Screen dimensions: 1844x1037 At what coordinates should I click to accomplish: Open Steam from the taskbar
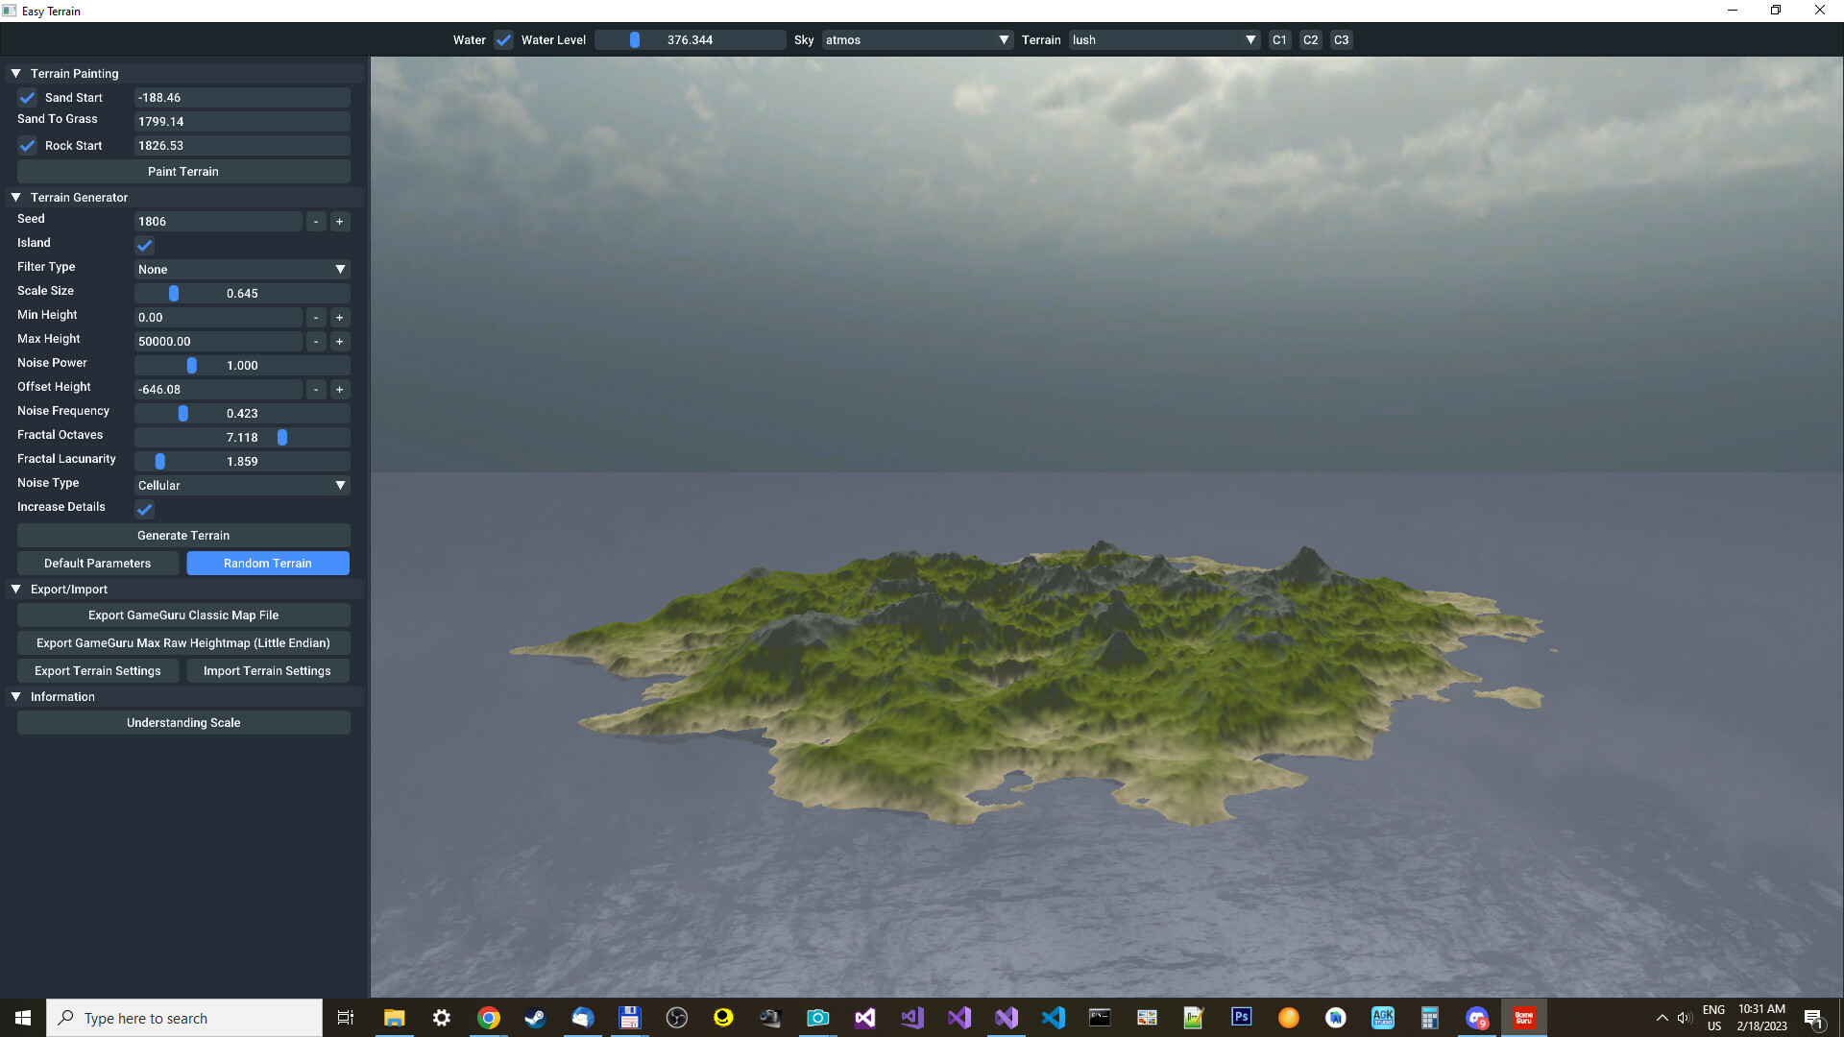(x=535, y=1017)
